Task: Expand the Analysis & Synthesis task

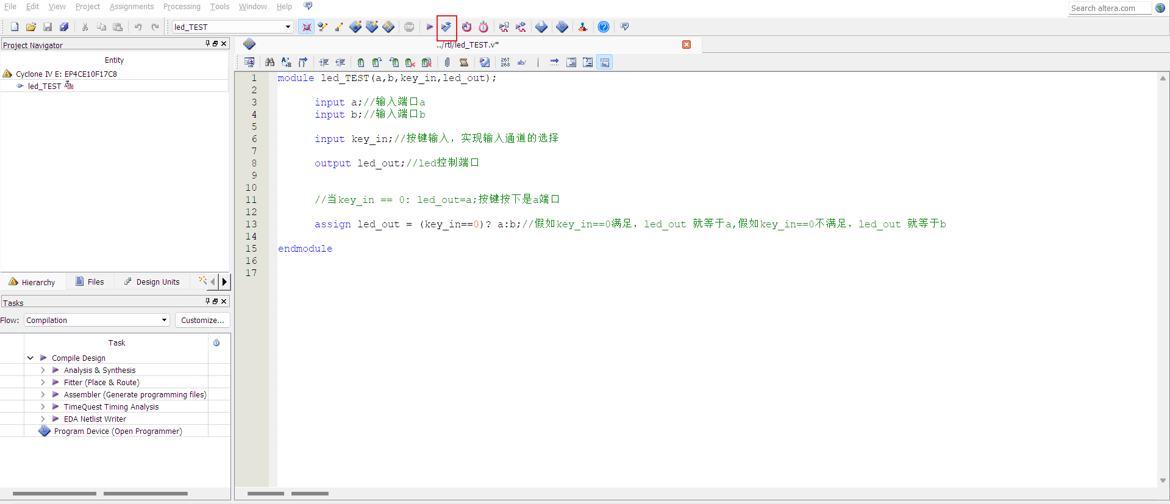Action: pos(43,370)
